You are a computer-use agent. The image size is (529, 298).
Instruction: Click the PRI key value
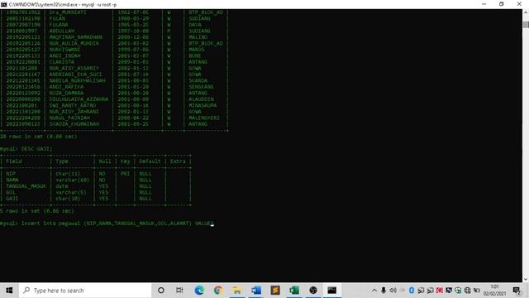point(125,174)
